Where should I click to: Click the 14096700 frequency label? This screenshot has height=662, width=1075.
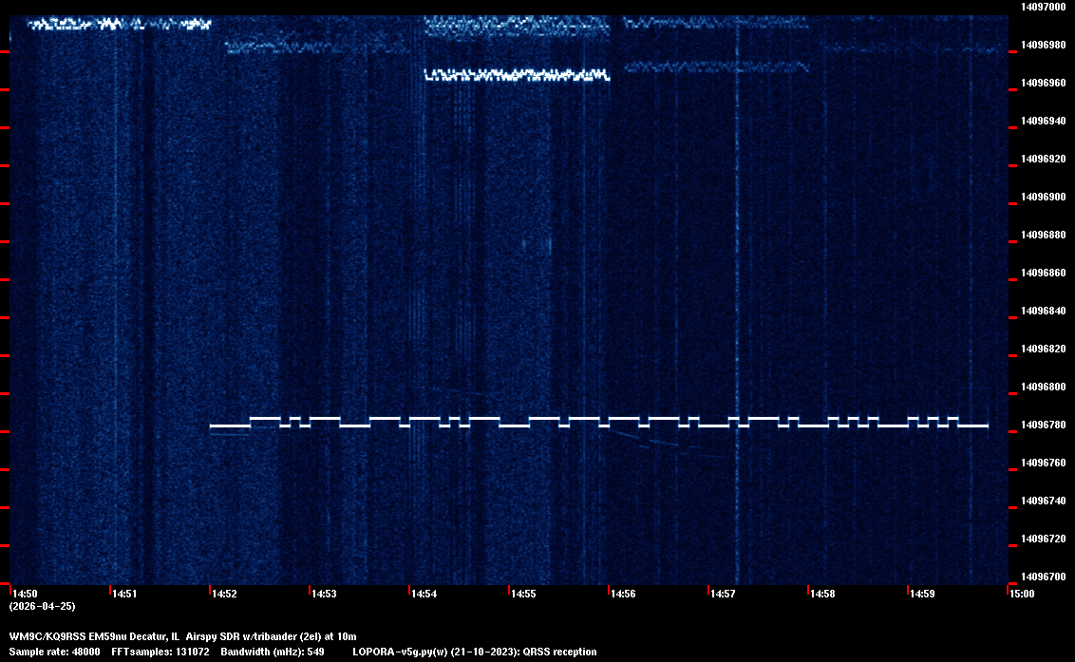pyautogui.click(x=1042, y=577)
